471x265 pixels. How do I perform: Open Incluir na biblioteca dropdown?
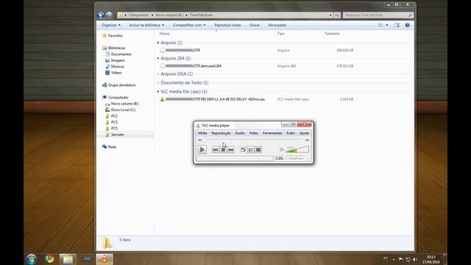pyautogui.click(x=146, y=25)
